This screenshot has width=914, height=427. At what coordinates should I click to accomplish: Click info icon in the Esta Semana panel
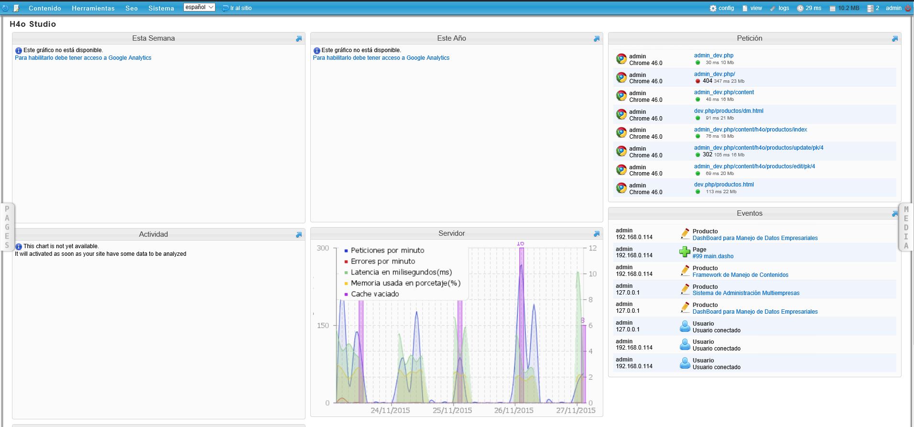(19, 51)
